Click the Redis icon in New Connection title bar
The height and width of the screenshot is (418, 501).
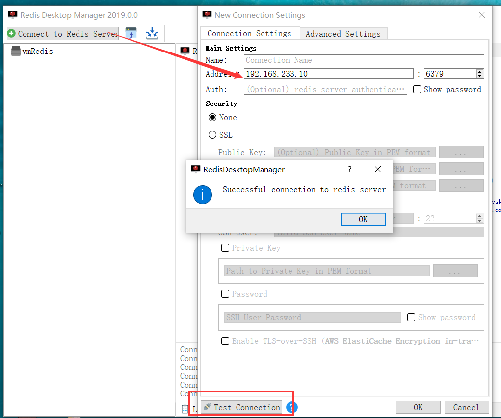pyautogui.click(x=207, y=15)
